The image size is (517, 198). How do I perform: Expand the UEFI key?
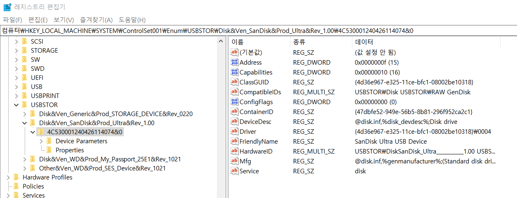[x=16, y=78]
